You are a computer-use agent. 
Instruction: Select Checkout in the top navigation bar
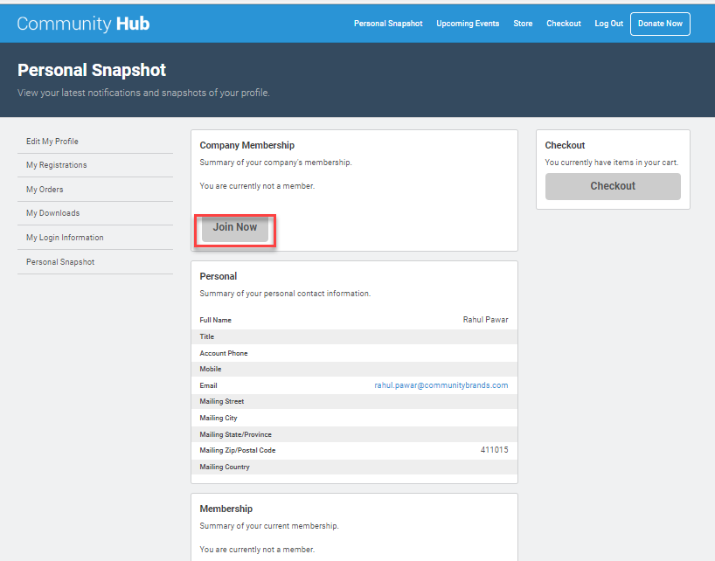coord(564,24)
